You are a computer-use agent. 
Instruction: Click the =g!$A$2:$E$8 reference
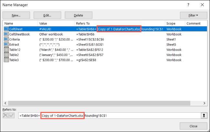pyautogui.click(x=86, y=60)
